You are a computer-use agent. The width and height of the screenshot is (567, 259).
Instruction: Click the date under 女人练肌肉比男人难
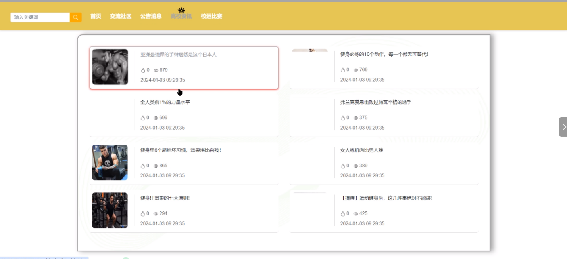[363, 175]
